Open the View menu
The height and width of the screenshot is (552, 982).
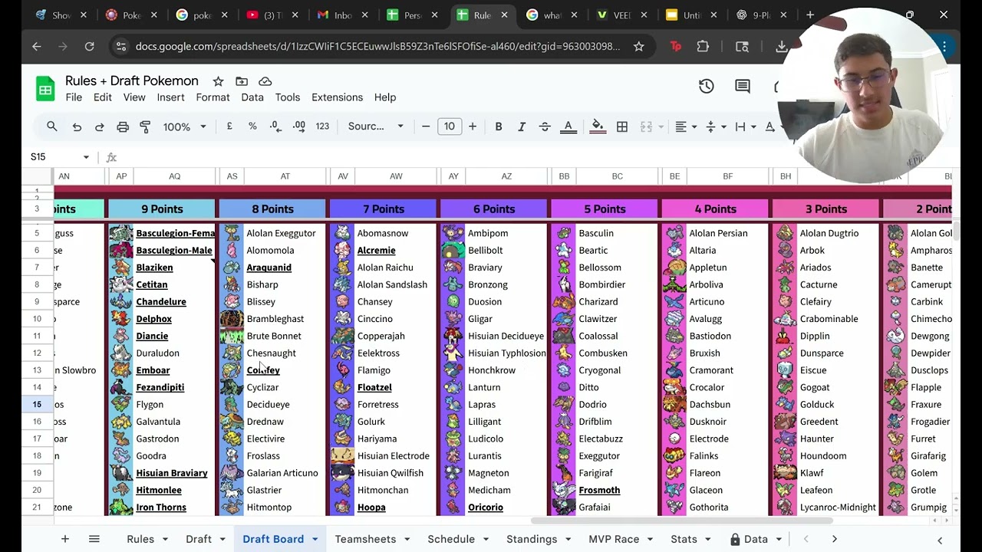click(x=134, y=97)
